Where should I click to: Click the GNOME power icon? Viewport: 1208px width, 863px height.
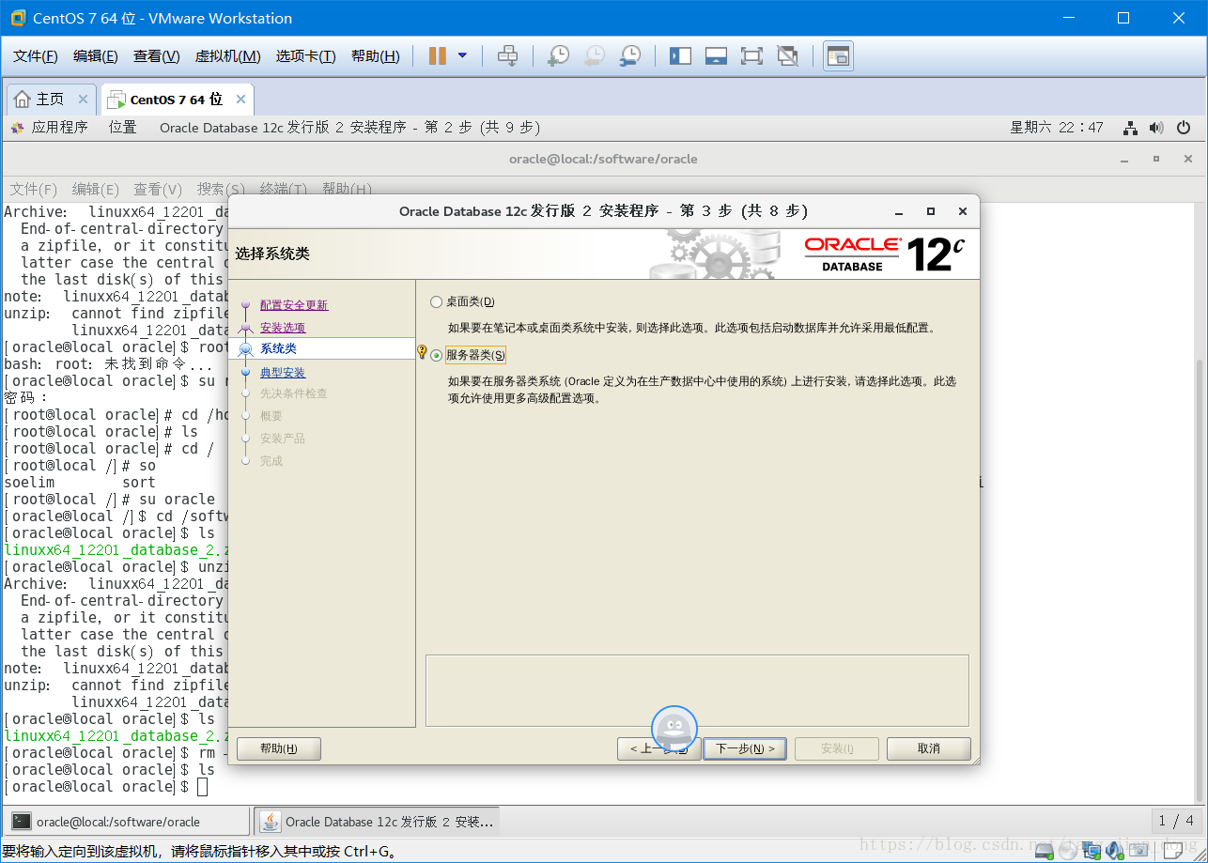coord(1184,128)
